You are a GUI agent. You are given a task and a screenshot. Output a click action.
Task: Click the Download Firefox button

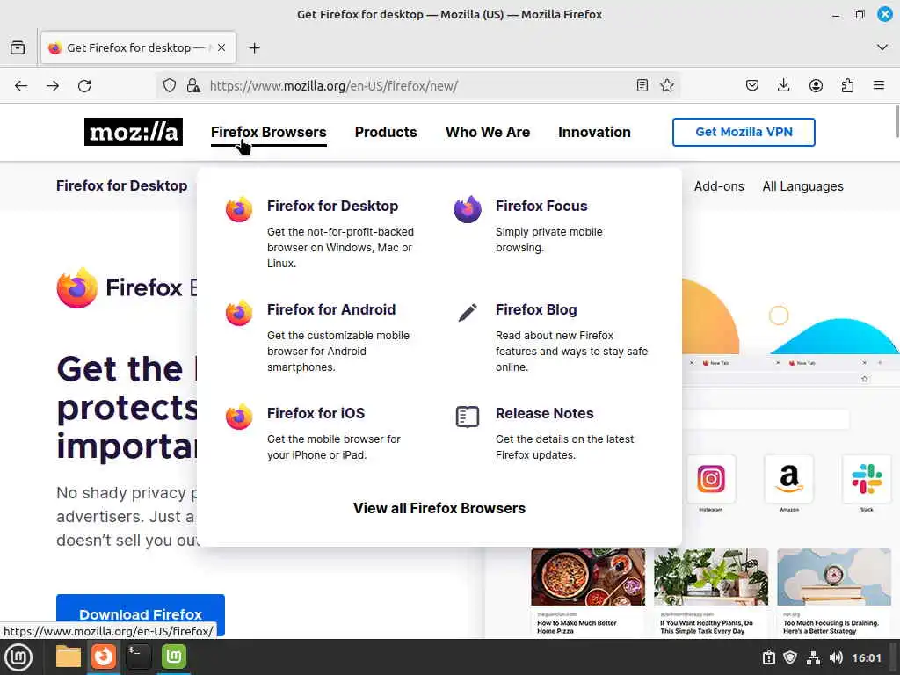click(x=141, y=614)
